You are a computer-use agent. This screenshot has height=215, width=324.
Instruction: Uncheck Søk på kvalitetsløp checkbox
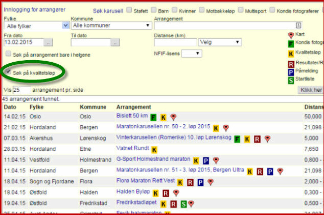[8, 72]
